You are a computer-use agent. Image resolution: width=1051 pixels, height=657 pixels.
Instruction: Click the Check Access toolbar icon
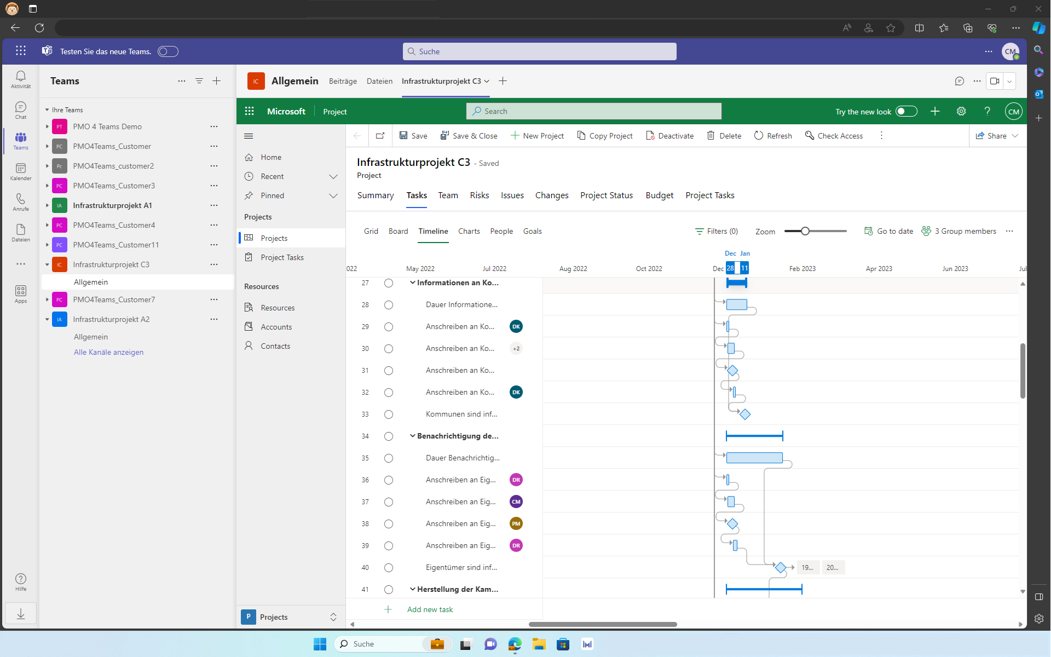pyautogui.click(x=809, y=136)
